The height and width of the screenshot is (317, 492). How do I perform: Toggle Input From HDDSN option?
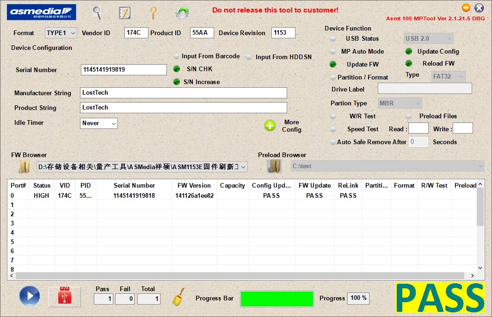pyautogui.click(x=249, y=57)
